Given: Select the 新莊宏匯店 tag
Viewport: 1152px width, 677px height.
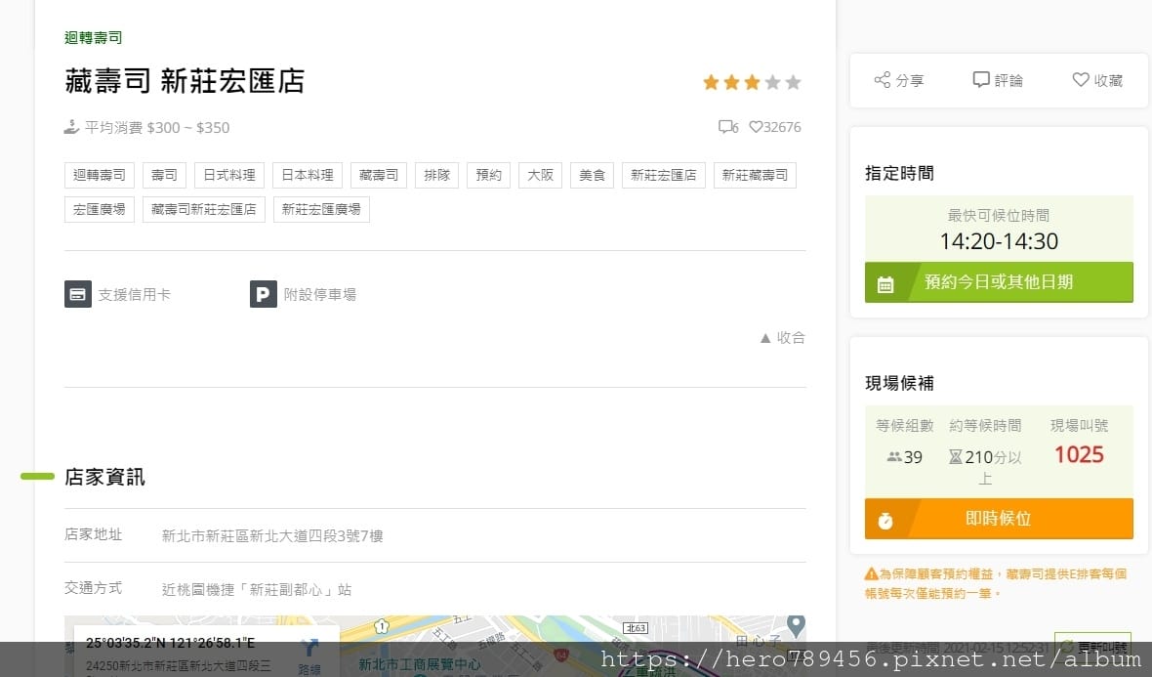Looking at the screenshot, I should click(664, 175).
